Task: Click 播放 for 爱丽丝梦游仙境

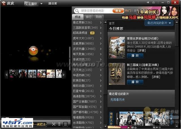Action: tap(135, 56)
